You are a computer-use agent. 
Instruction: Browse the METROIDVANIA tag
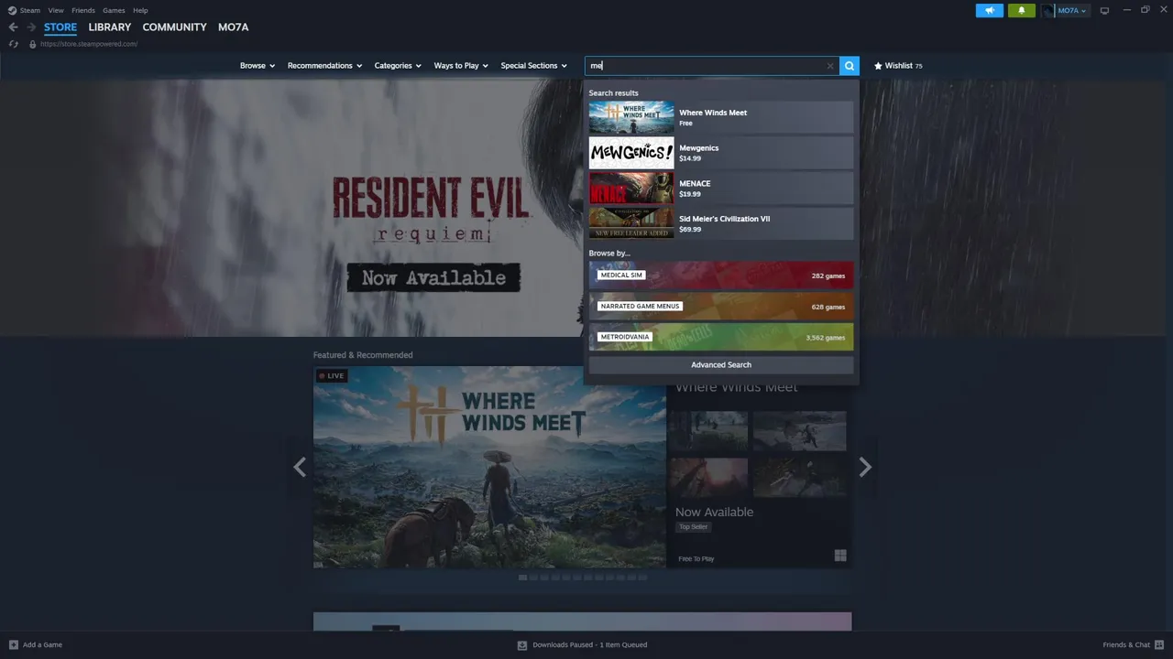(x=721, y=337)
